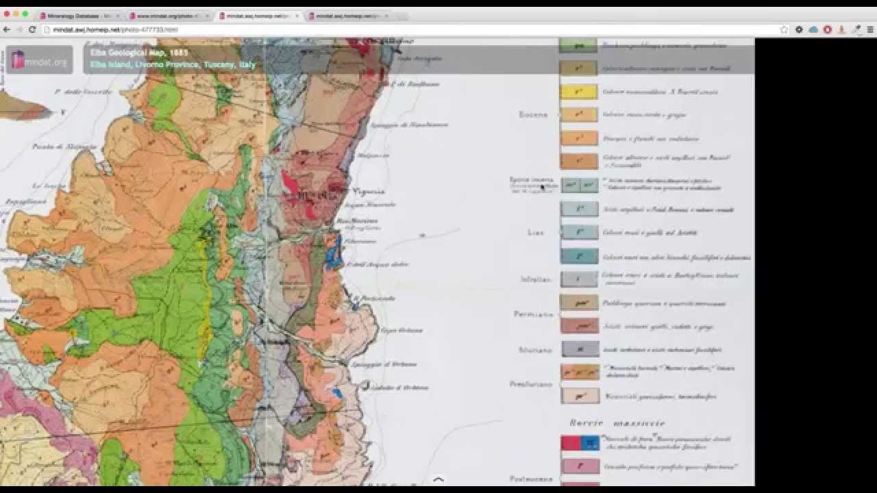The width and height of the screenshot is (877, 493).
Task: Bookmark this page with the star icon
Action: 785,29
